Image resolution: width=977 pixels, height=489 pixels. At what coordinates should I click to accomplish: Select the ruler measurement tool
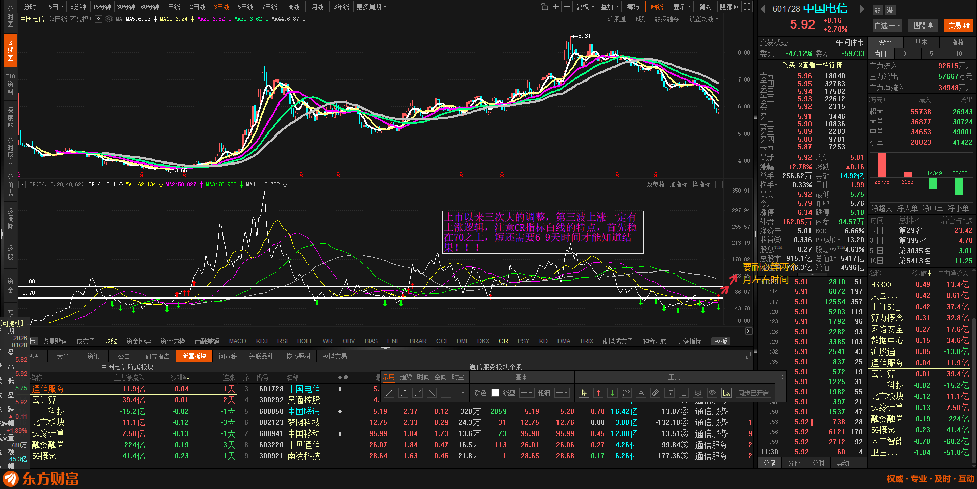(x=655, y=393)
